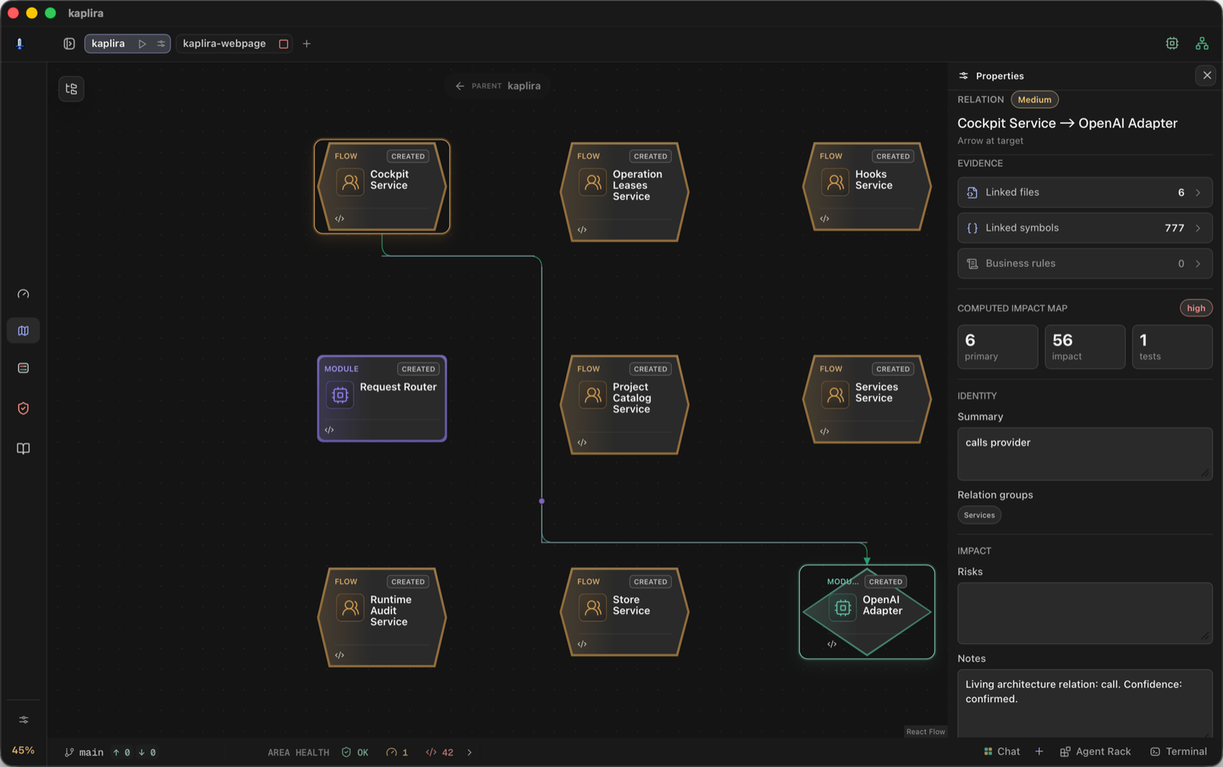Click the Cockpit Service code icon

(339, 218)
